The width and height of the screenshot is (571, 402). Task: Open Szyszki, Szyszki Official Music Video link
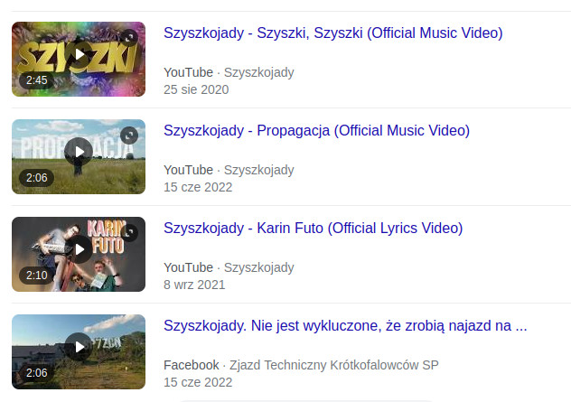coord(333,33)
